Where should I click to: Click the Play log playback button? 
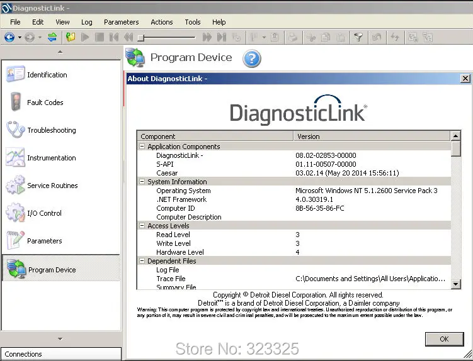[85, 37]
